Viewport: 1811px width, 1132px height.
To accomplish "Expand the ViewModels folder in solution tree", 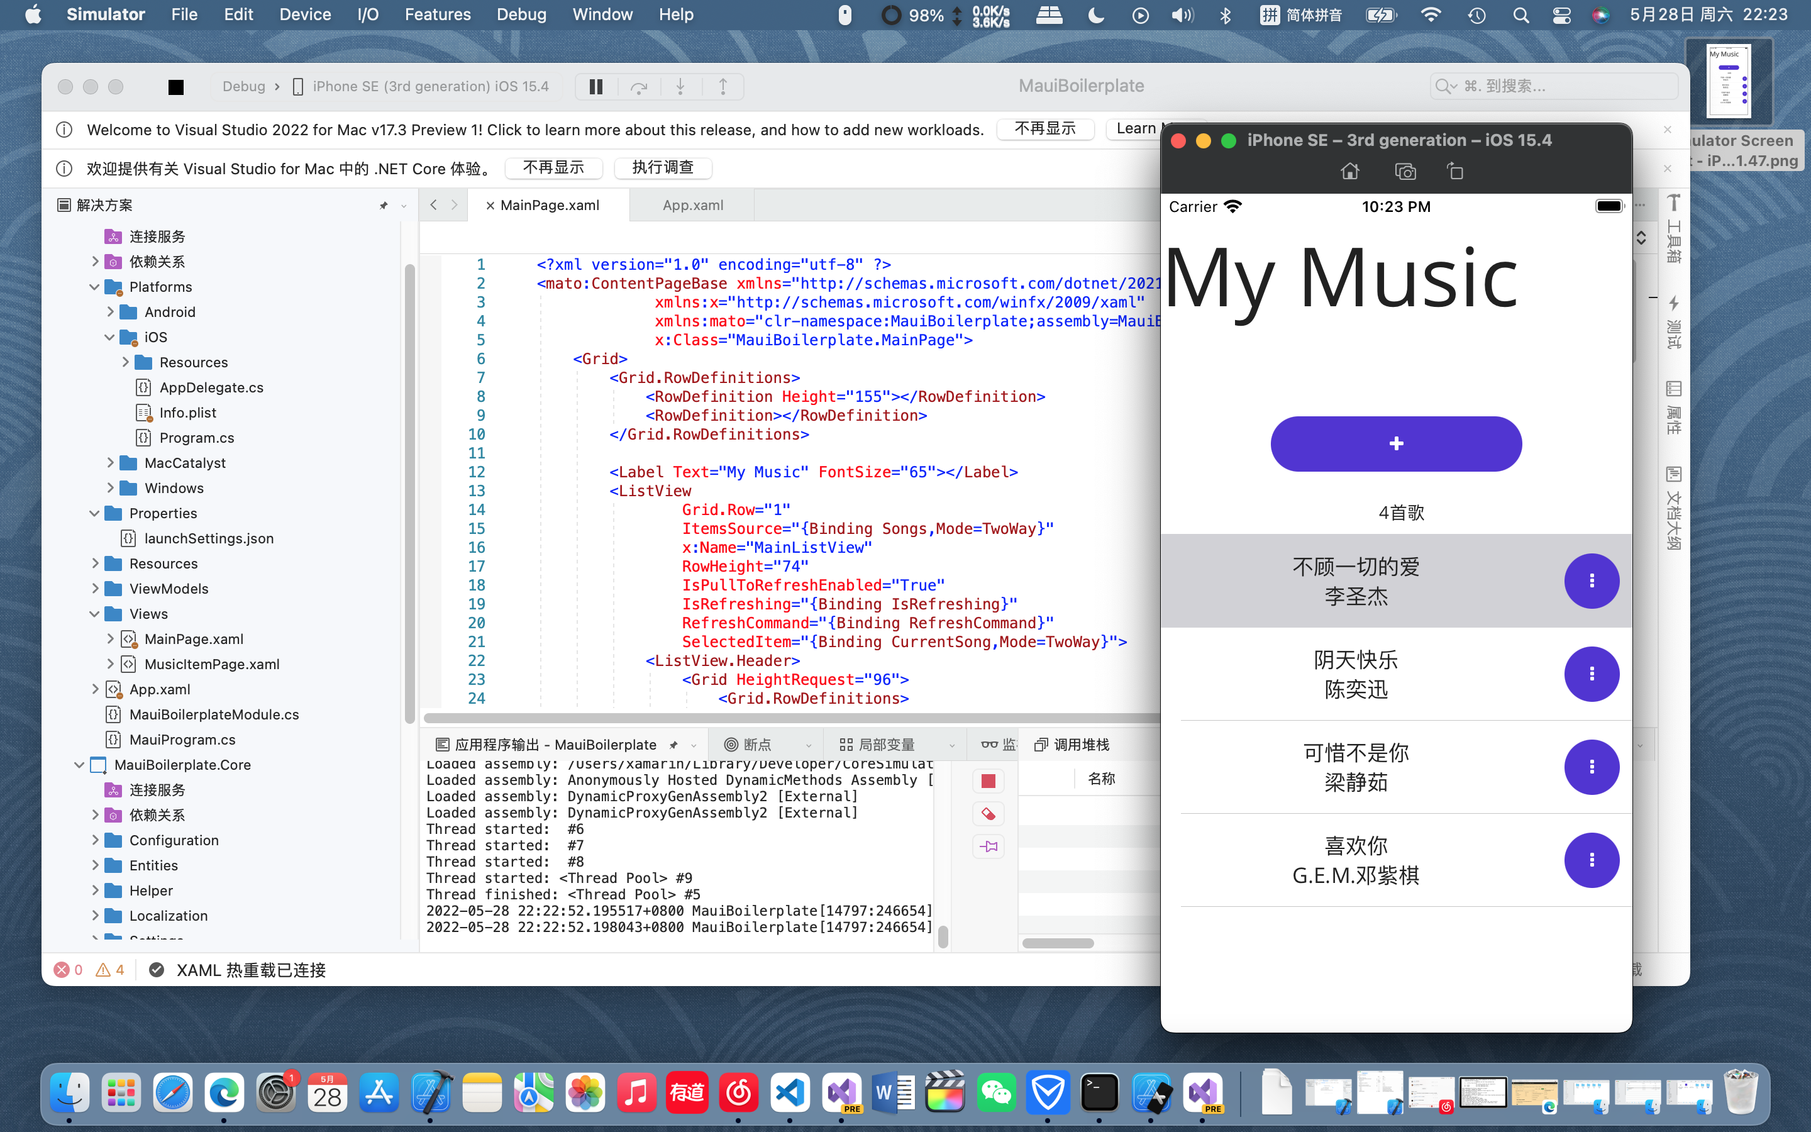I will coord(95,589).
